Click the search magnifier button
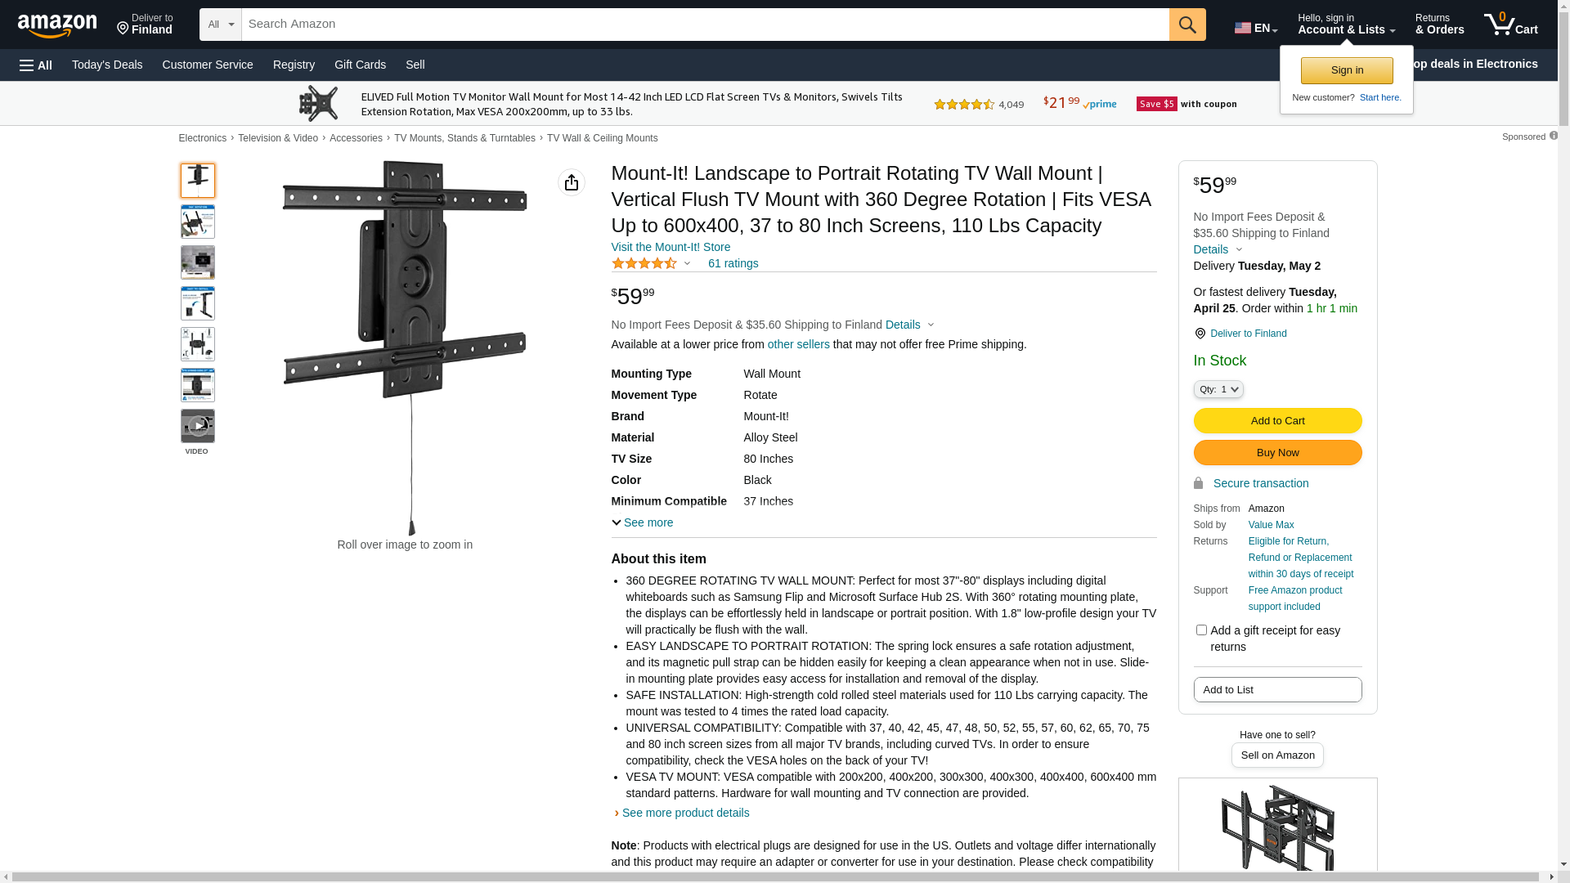Viewport: 1570px width, 883px height. pyautogui.click(x=1187, y=25)
